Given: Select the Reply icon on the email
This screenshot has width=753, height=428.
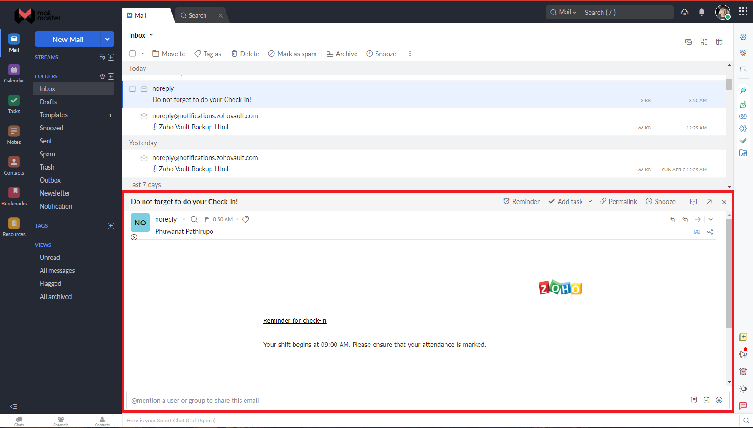Looking at the screenshot, I should tap(672, 219).
